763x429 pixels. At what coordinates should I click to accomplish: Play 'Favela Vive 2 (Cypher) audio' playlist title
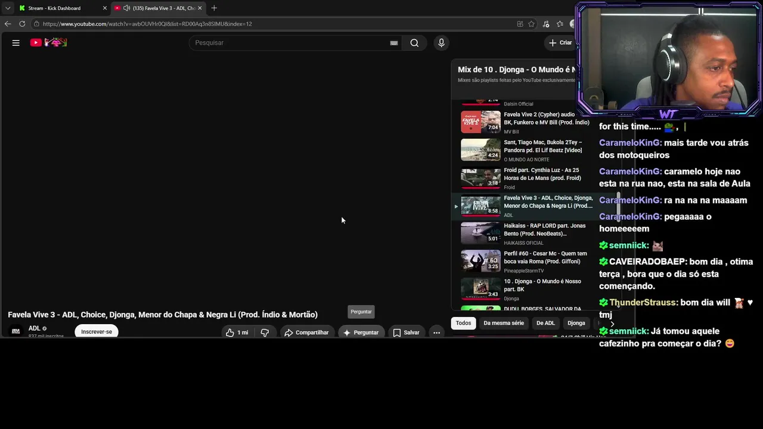coord(547,119)
